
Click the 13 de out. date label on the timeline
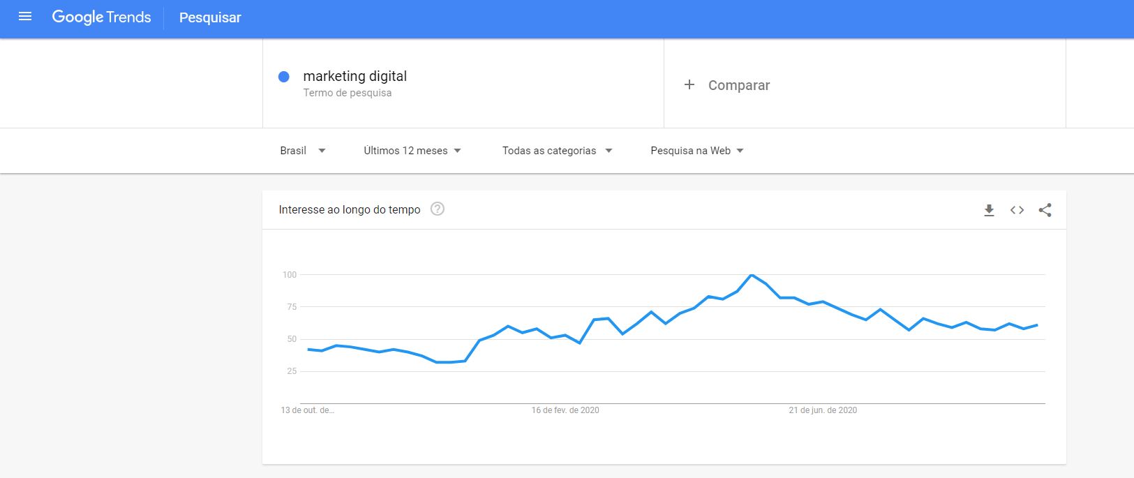point(307,412)
